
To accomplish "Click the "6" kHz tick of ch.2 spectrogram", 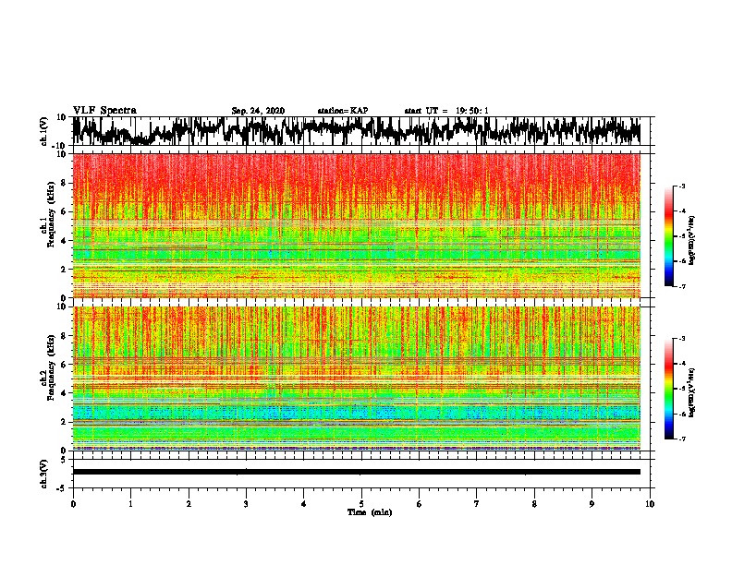I will (64, 364).
